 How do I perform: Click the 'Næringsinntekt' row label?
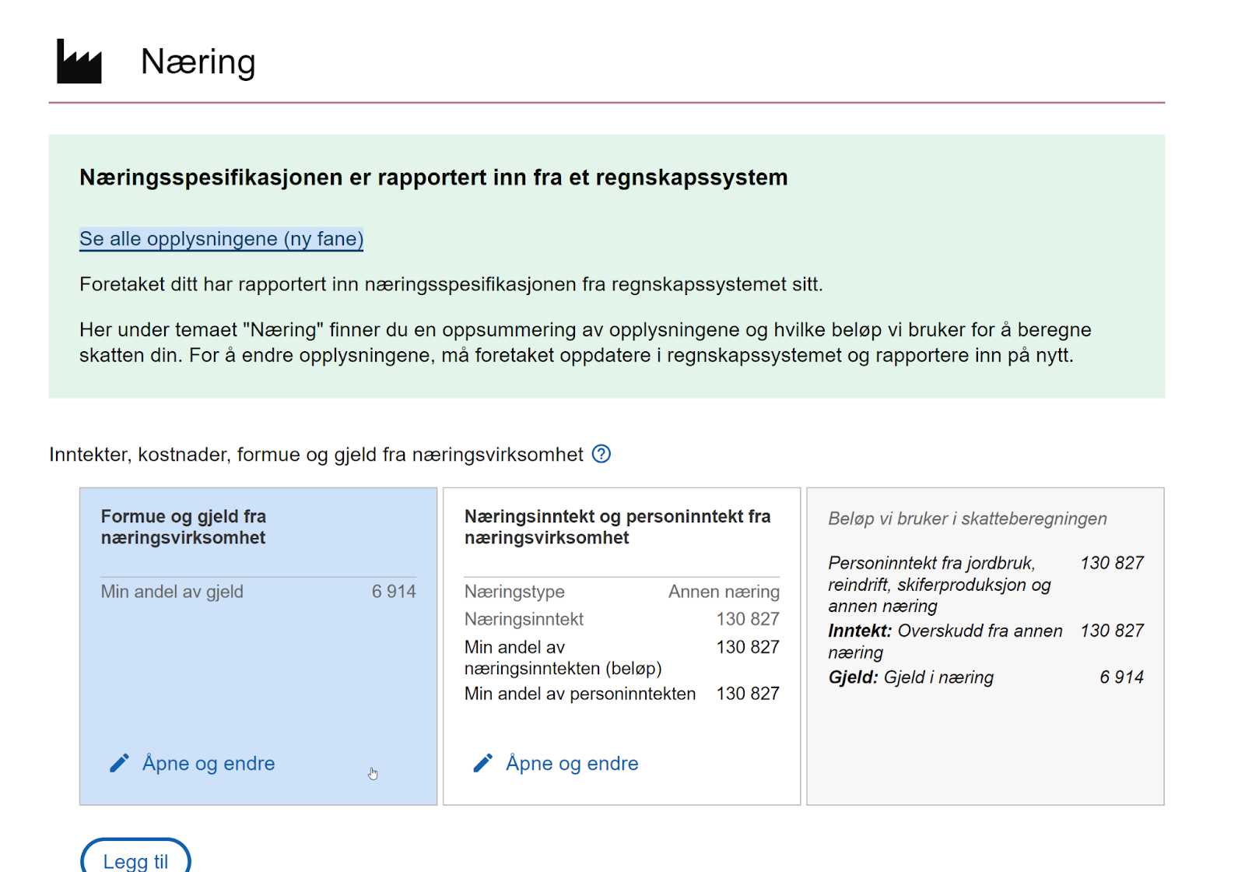pos(524,619)
